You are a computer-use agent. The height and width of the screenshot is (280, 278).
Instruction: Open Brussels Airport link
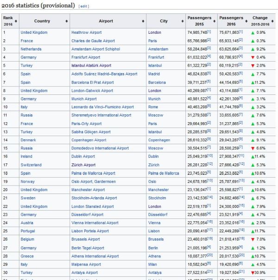85,239
